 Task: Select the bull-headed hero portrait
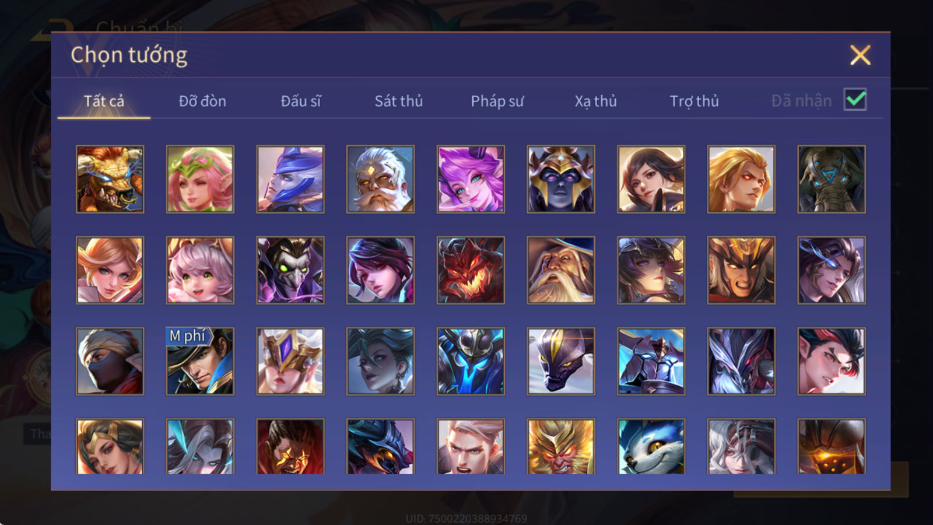tap(110, 179)
